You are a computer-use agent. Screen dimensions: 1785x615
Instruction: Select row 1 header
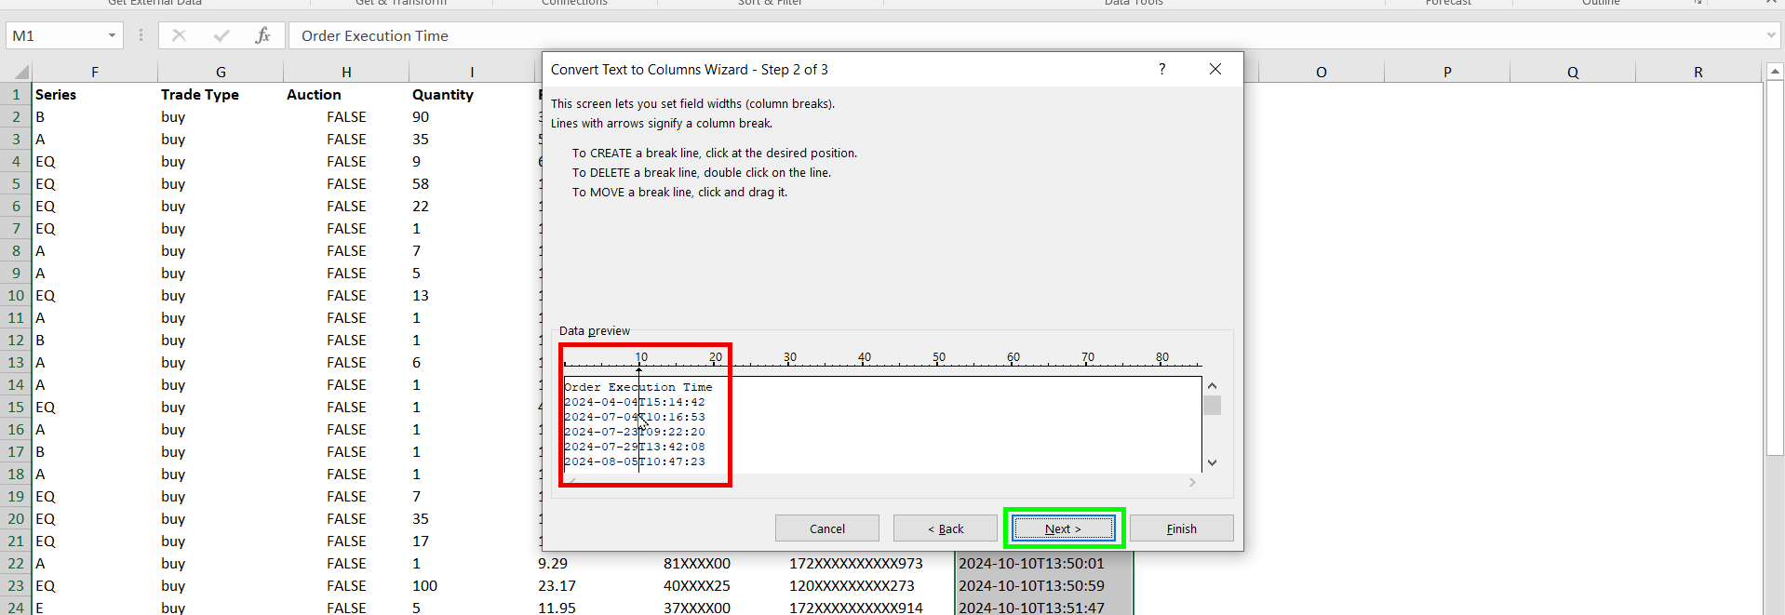click(16, 94)
